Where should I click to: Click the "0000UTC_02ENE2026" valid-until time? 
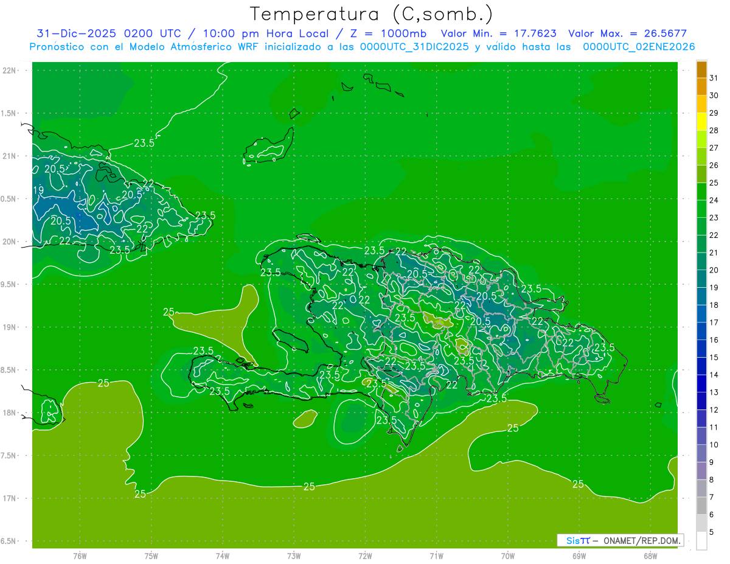639,47
